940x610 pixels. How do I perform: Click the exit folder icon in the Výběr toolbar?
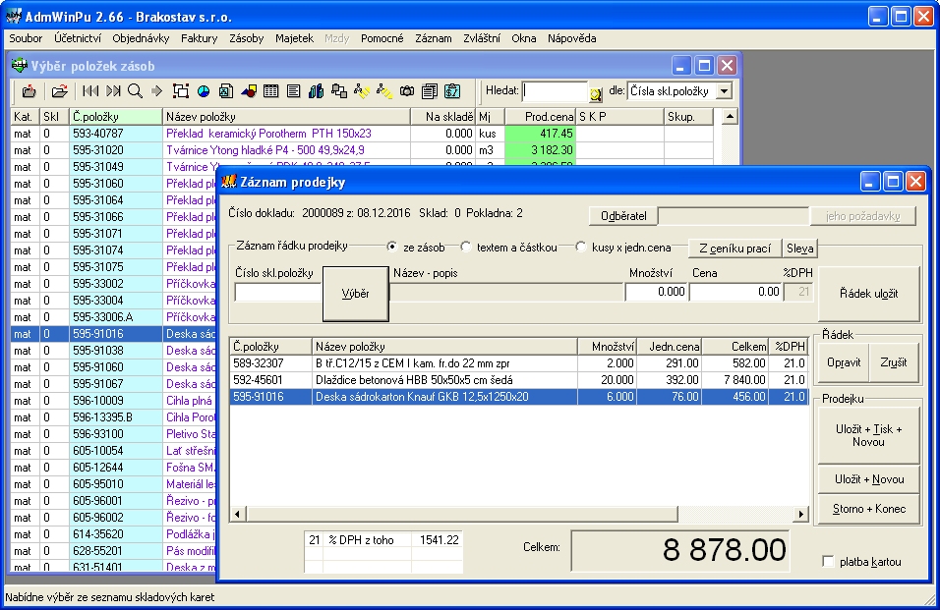(29, 91)
